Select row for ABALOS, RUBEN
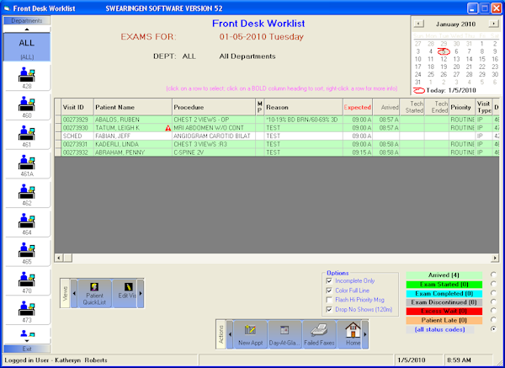The height and width of the screenshot is (368, 505). coord(277,120)
